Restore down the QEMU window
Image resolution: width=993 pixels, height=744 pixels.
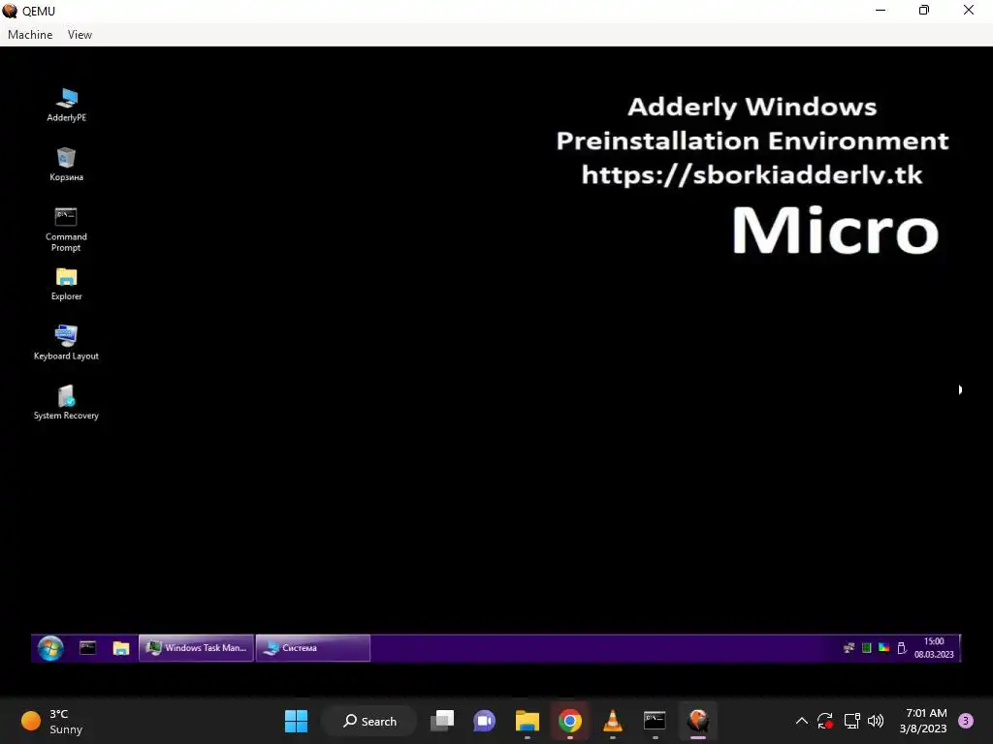pos(924,10)
